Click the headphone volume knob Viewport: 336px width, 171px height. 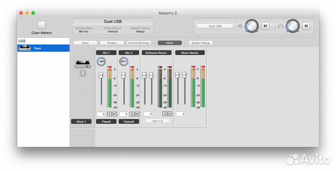pyautogui.click(x=293, y=26)
